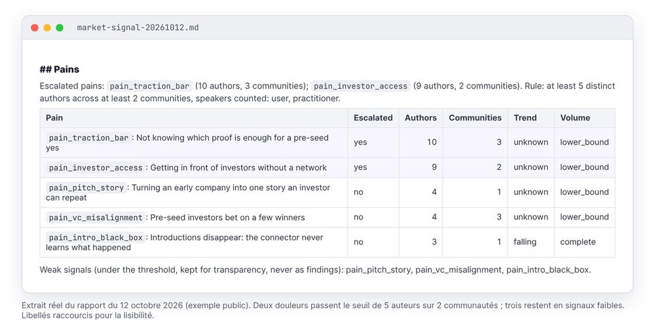Click the pain_pitch_story code tag
This screenshot has width=655, height=325.
pyautogui.click(x=86, y=187)
